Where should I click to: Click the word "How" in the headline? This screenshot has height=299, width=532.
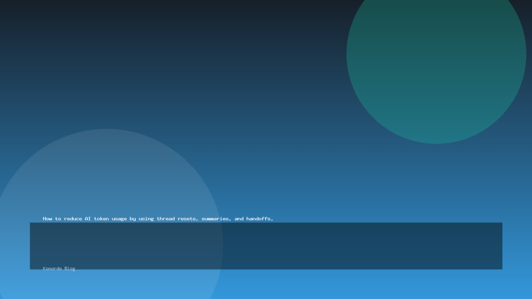coord(47,219)
